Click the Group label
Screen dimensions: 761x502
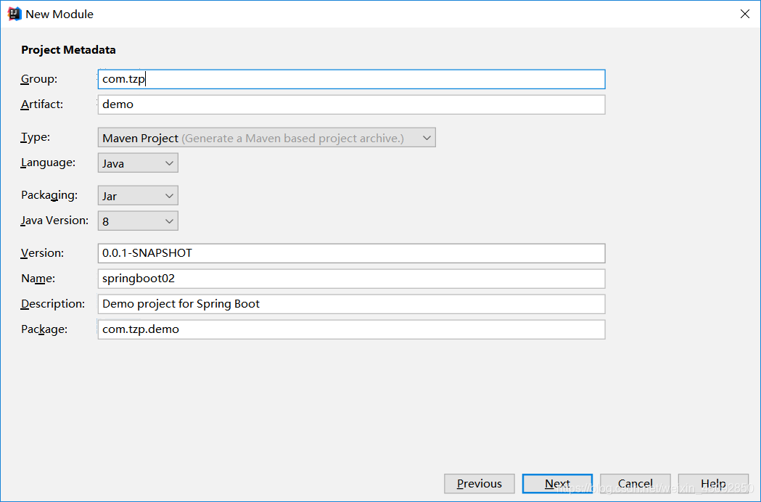[39, 79]
